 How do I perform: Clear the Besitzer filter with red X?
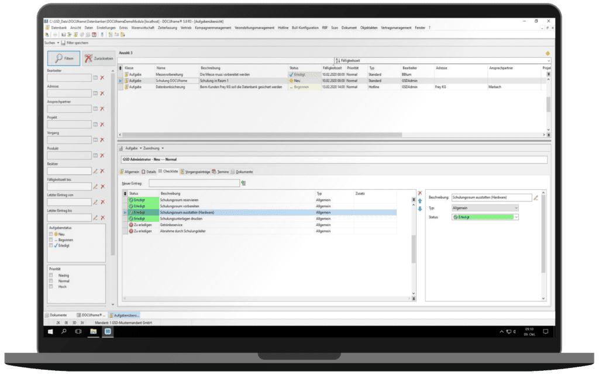(x=102, y=171)
